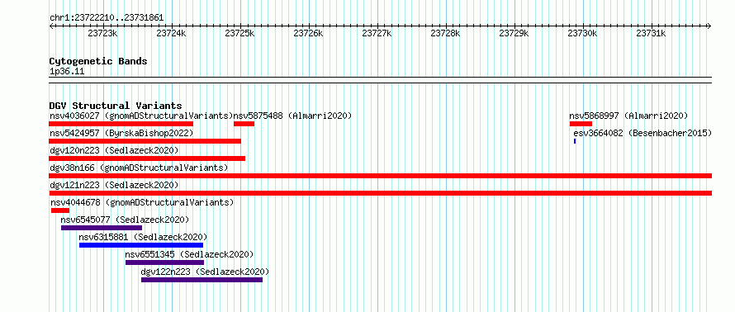Open the nsv6315881 (Sedlazeck2020) label

tap(143, 237)
